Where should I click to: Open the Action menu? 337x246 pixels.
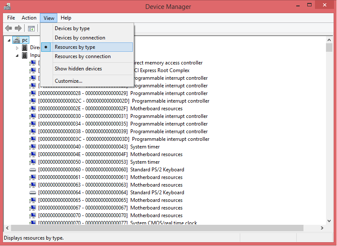(29, 18)
